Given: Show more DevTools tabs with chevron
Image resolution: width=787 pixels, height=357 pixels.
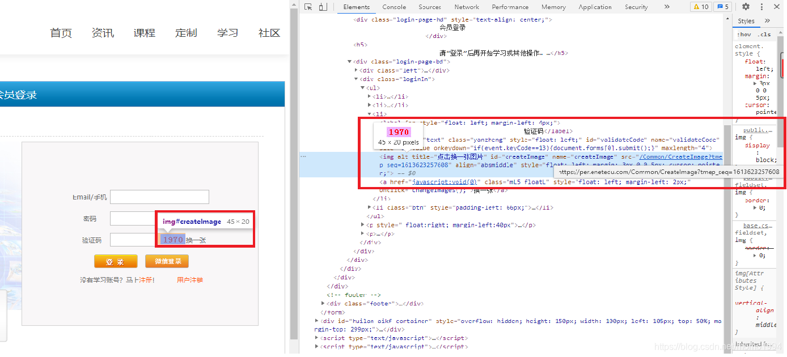Looking at the screenshot, I should pos(667,7).
